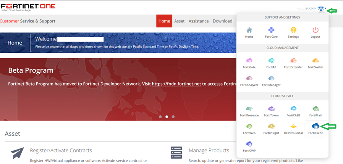Open the Download navigation menu
This screenshot has width=343, height=164.
point(222,21)
